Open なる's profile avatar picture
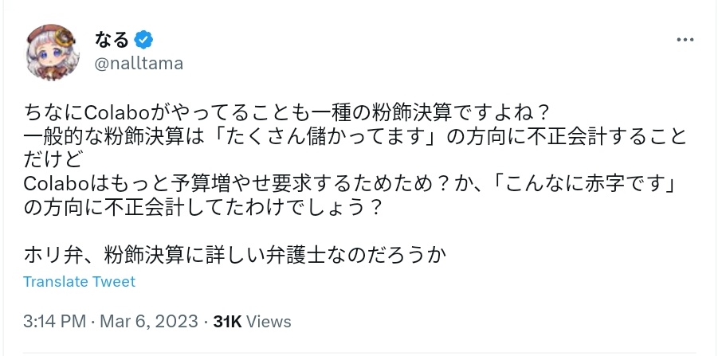 52,51
